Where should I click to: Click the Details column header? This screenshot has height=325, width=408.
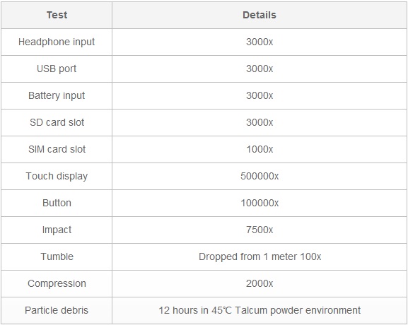(x=260, y=15)
